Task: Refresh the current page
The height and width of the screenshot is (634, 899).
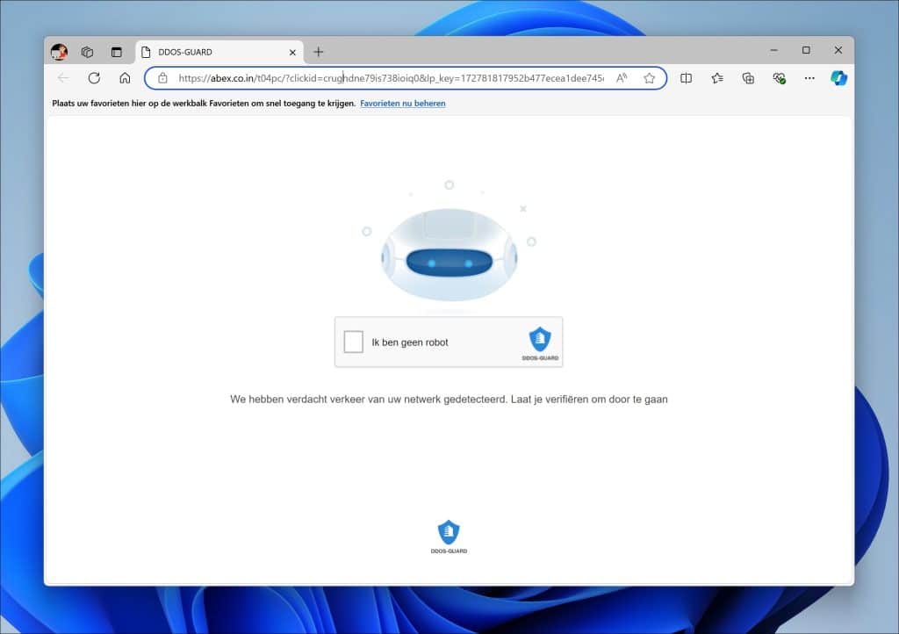Action: click(94, 78)
